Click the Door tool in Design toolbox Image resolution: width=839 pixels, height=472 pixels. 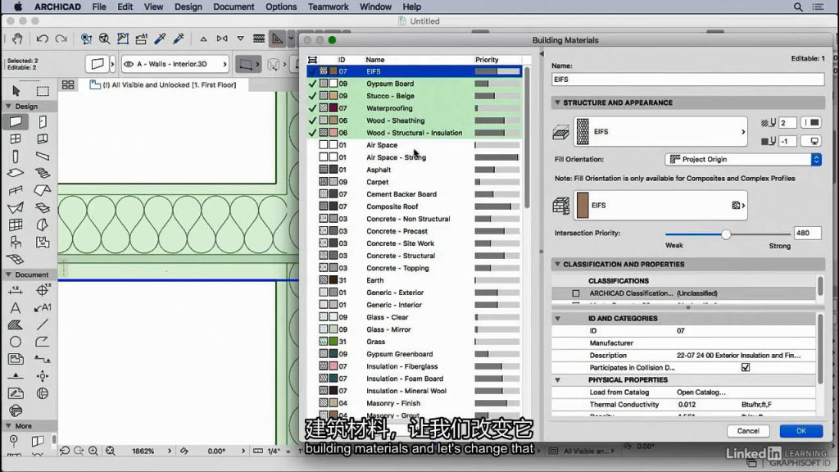[x=43, y=122]
